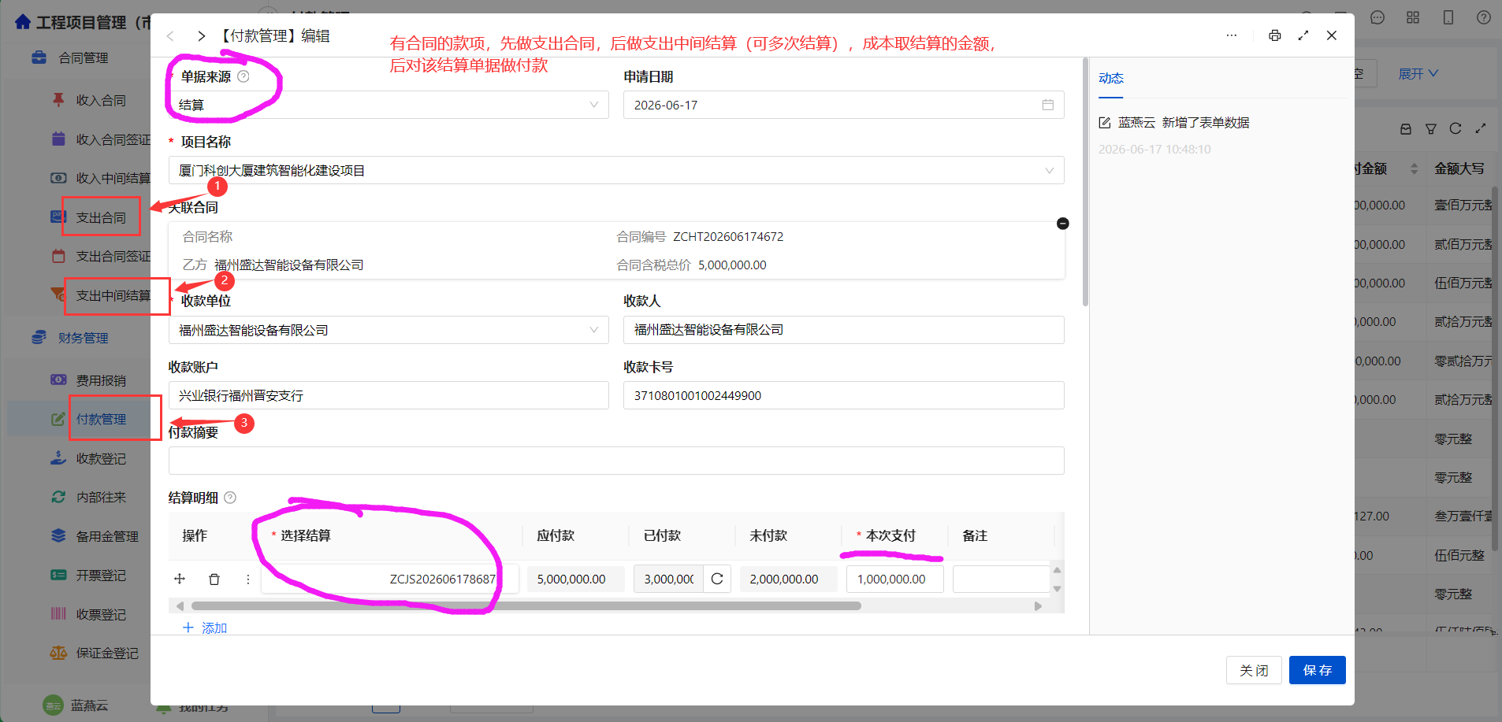The image size is (1502, 722).
Task: Switch to the 动态 tab
Action: [x=1111, y=78]
